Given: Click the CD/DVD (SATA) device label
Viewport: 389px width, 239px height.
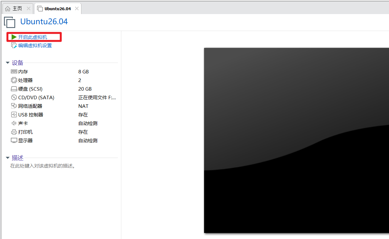Looking at the screenshot, I should pyautogui.click(x=36, y=98).
